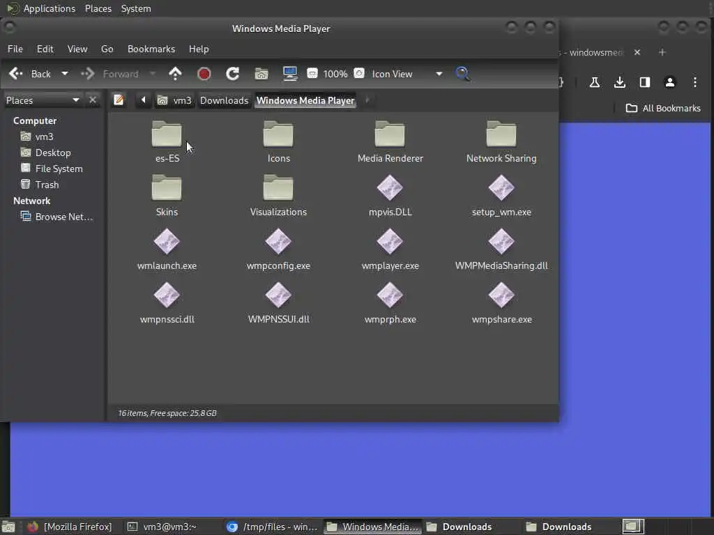Open browser downloads icon
Screen dimensions: 714x535
pyautogui.click(x=619, y=82)
